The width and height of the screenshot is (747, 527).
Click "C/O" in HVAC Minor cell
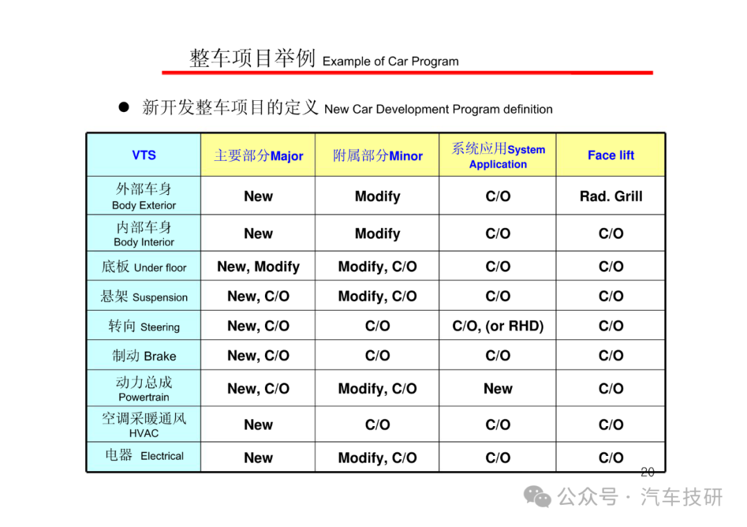point(378,425)
